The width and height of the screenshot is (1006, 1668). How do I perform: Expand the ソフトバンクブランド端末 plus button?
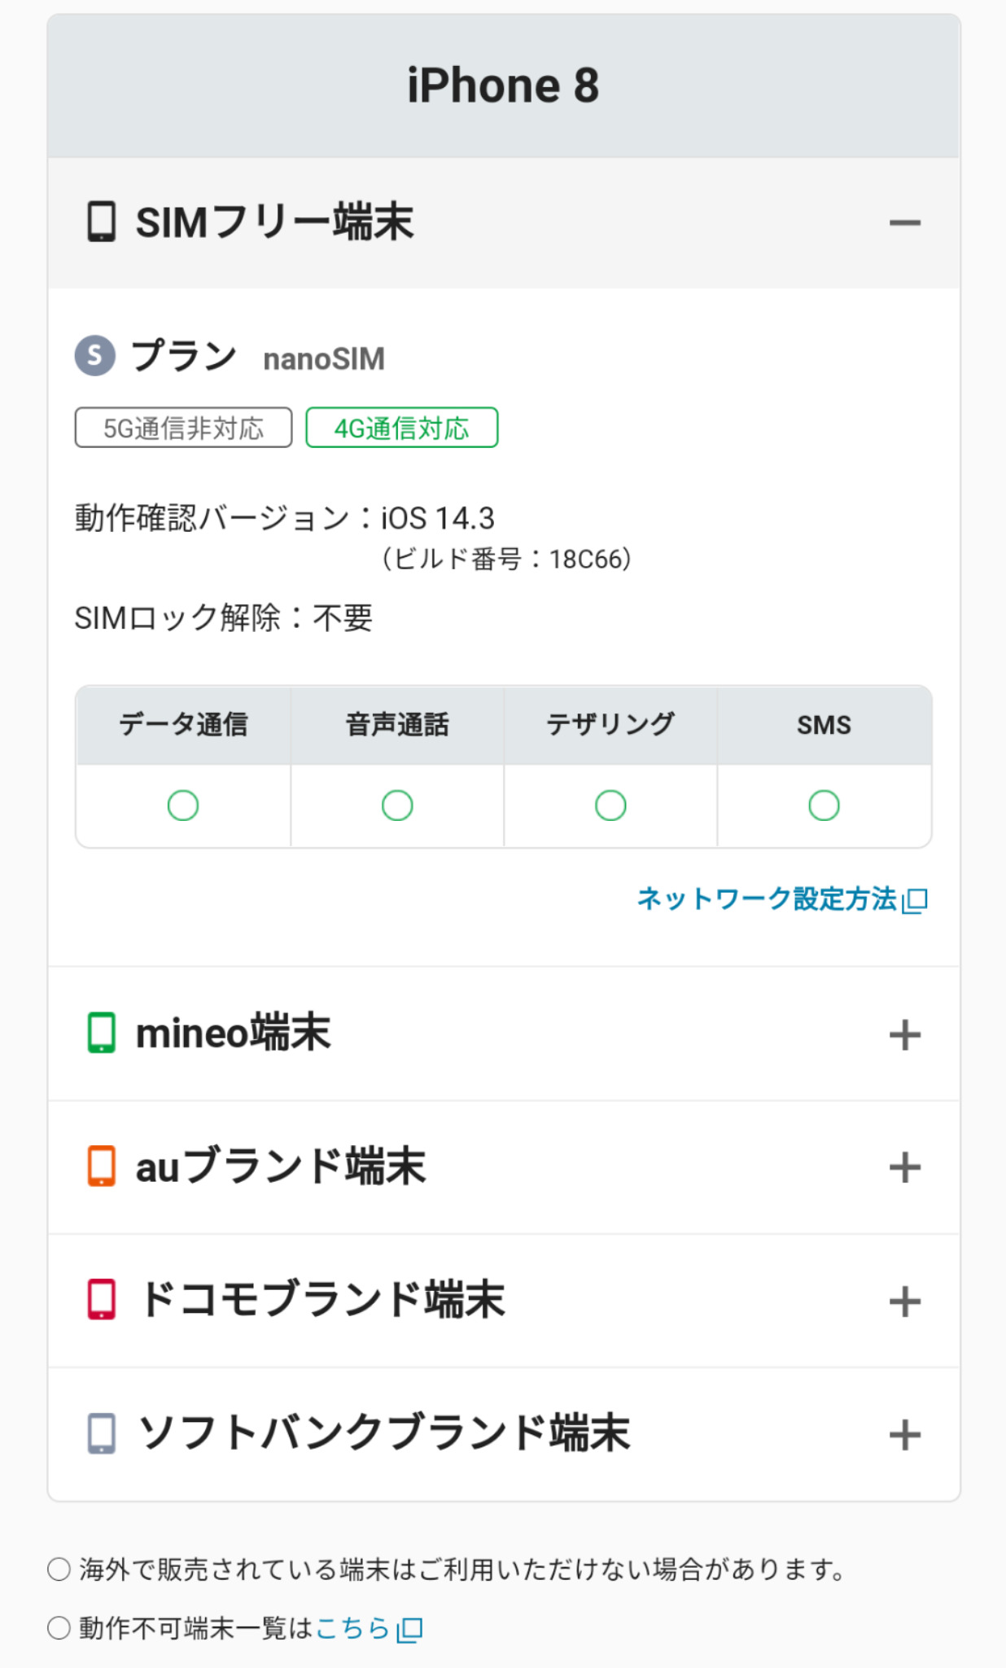[x=904, y=1434]
